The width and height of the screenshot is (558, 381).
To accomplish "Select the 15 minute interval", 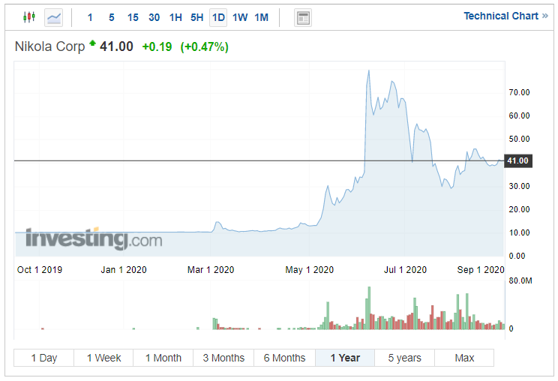I will pos(133,17).
